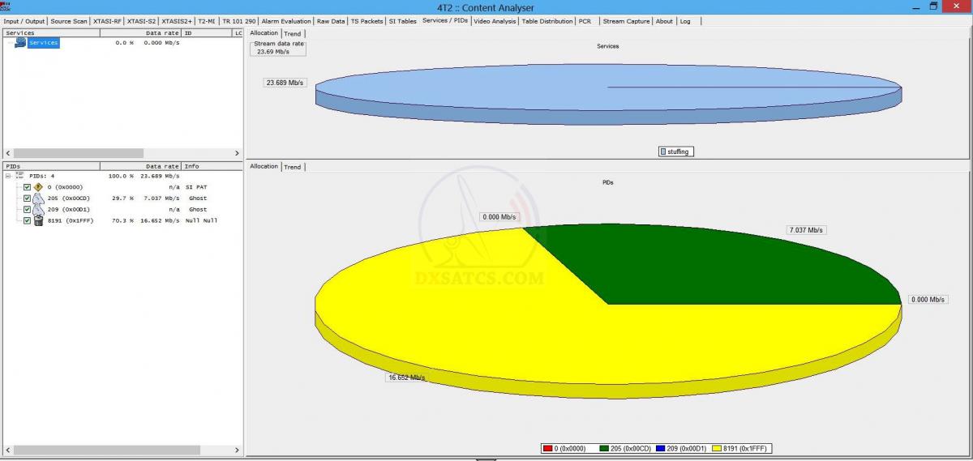
Task: Click the application icon in the title bar
Action: [6, 6]
